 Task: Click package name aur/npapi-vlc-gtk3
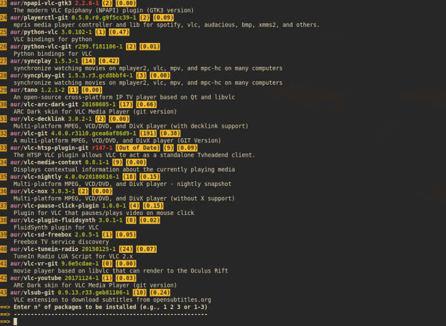point(41,3)
